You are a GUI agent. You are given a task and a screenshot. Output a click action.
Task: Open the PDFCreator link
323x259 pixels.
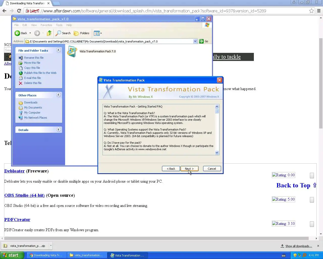pyautogui.click(x=17, y=220)
